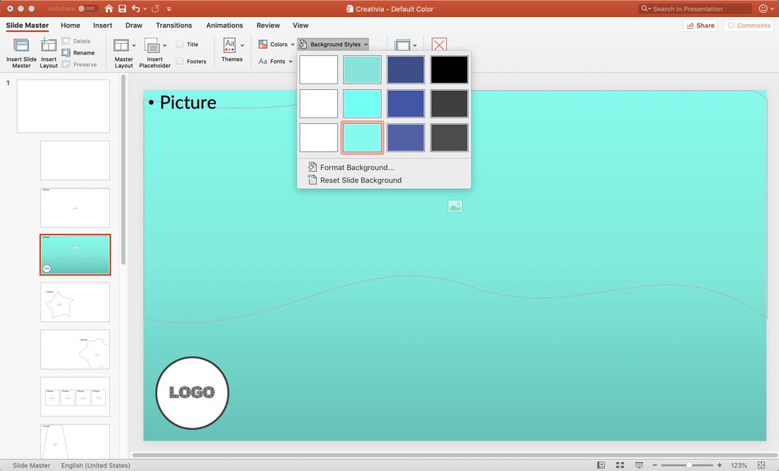Screen dimensions: 779x471
Task: Toggle the AutoSave switch
Action: click(87, 8)
